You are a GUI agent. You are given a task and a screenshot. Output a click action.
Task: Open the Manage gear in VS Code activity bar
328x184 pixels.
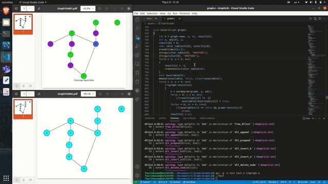pos(137,175)
